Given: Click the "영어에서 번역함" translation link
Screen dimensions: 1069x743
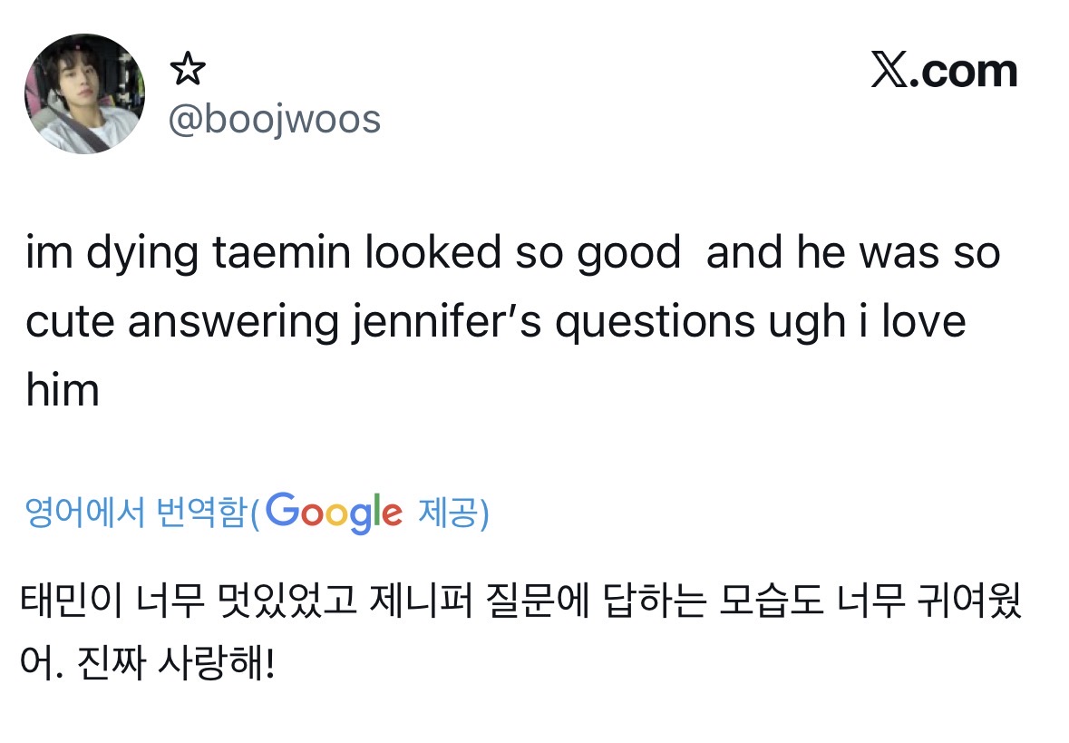Looking at the screenshot, I should tap(135, 513).
